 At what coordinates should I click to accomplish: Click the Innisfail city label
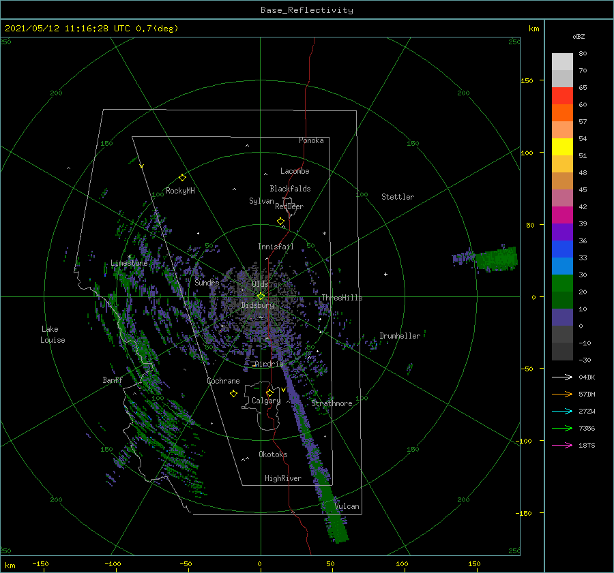tap(276, 247)
